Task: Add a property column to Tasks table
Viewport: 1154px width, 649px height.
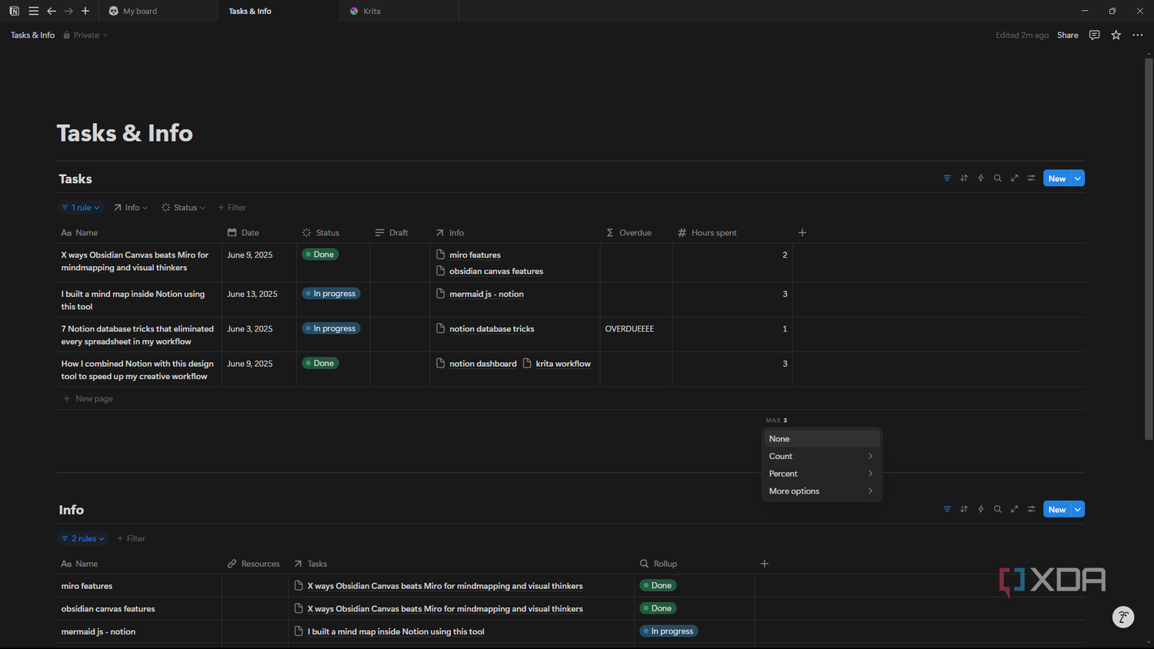Action: click(802, 232)
